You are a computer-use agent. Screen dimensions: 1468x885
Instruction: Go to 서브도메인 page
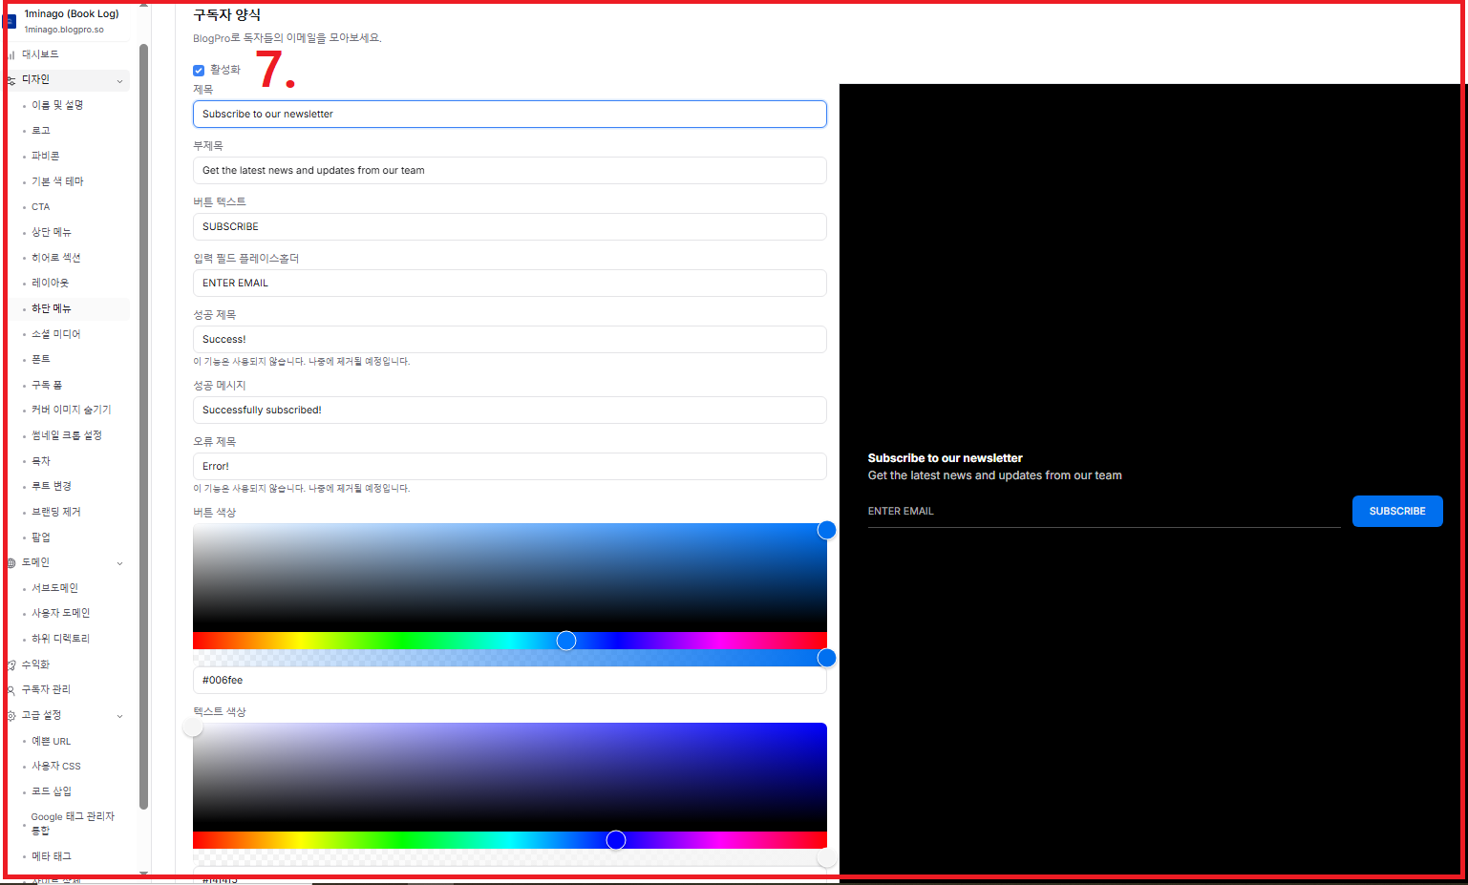[x=54, y=588]
